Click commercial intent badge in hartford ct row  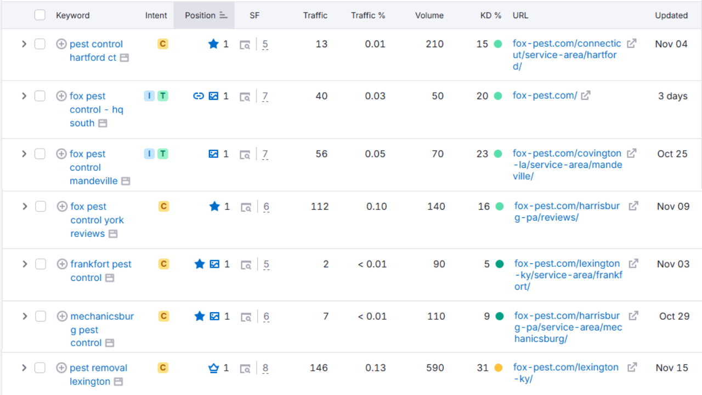tap(162, 44)
